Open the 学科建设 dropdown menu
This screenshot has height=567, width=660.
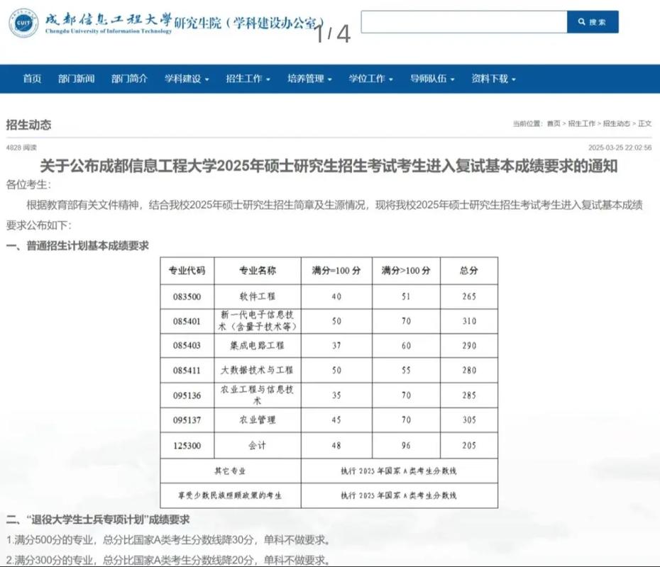tap(185, 80)
